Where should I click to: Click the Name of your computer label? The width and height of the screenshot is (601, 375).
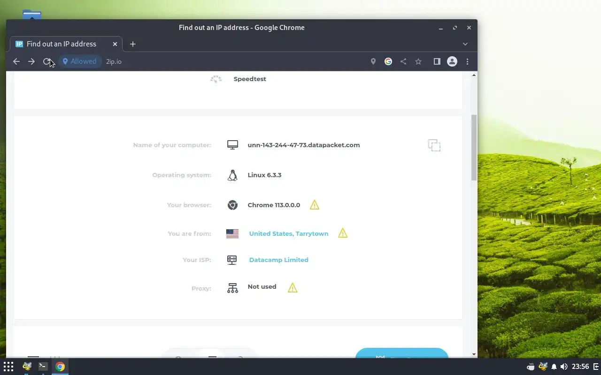pyautogui.click(x=172, y=145)
